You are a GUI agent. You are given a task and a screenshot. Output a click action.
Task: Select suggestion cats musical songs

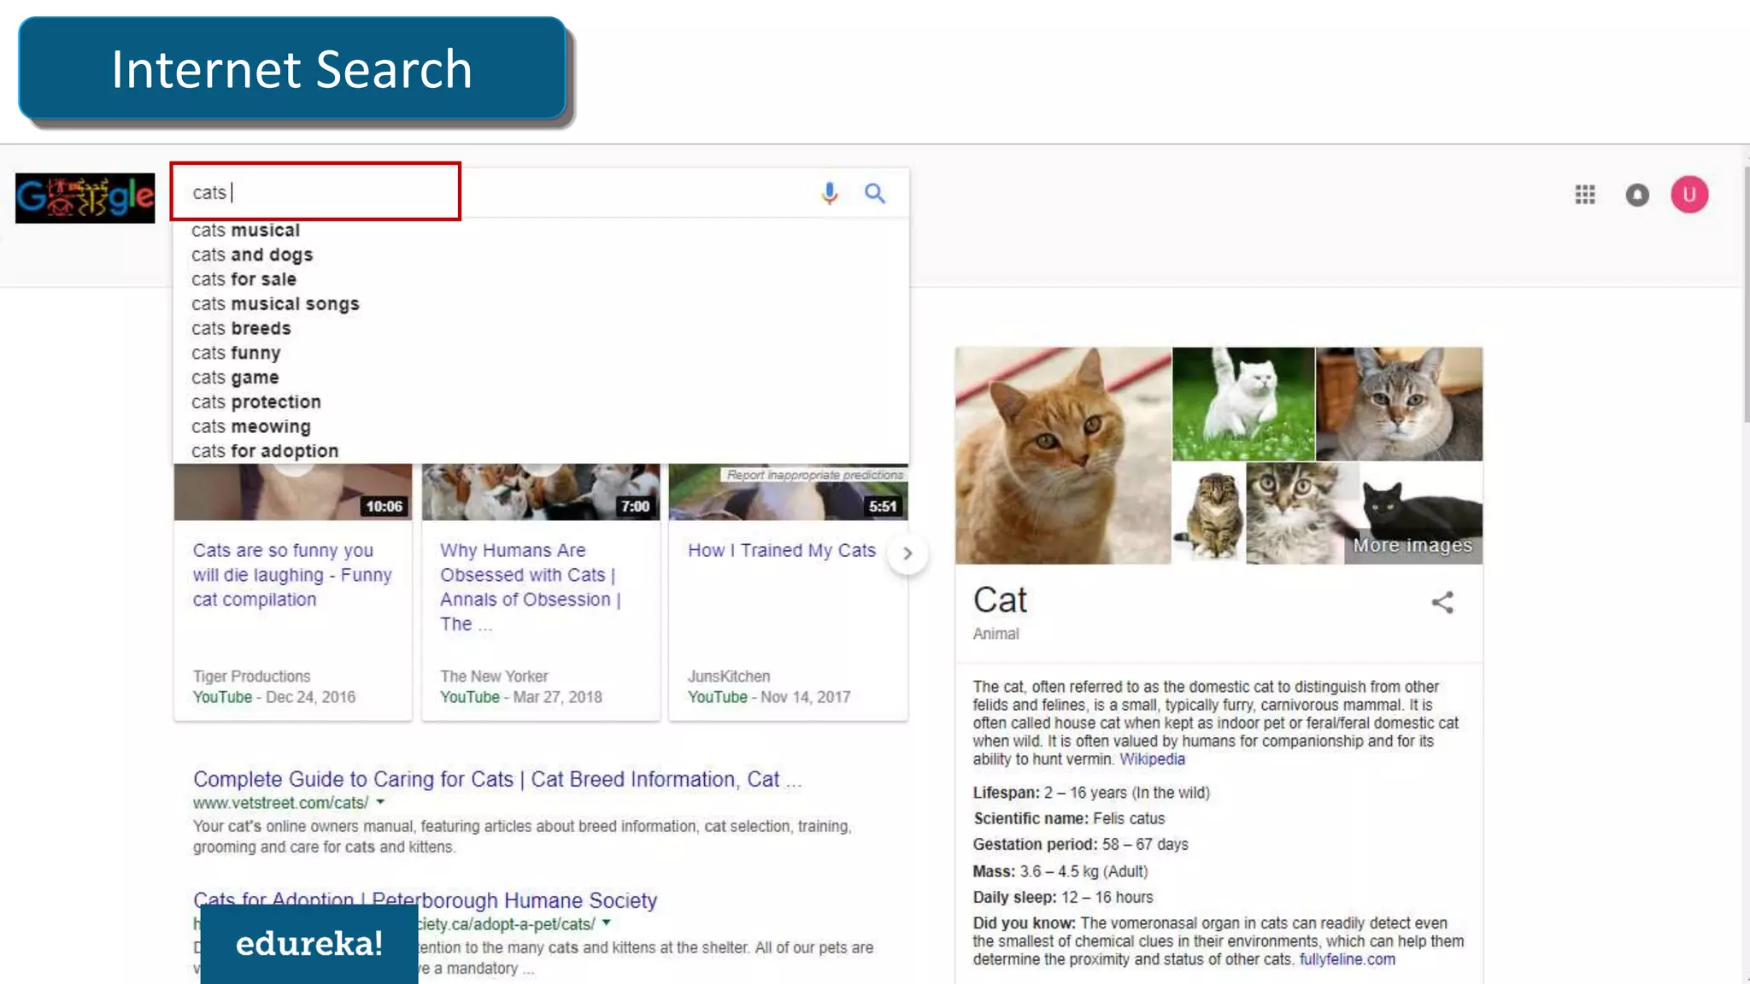(x=275, y=304)
